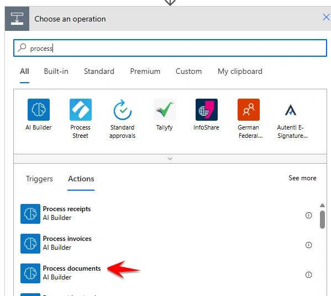Click the Process documents AI Builder icon
The image size is (331, 296).
30,273
